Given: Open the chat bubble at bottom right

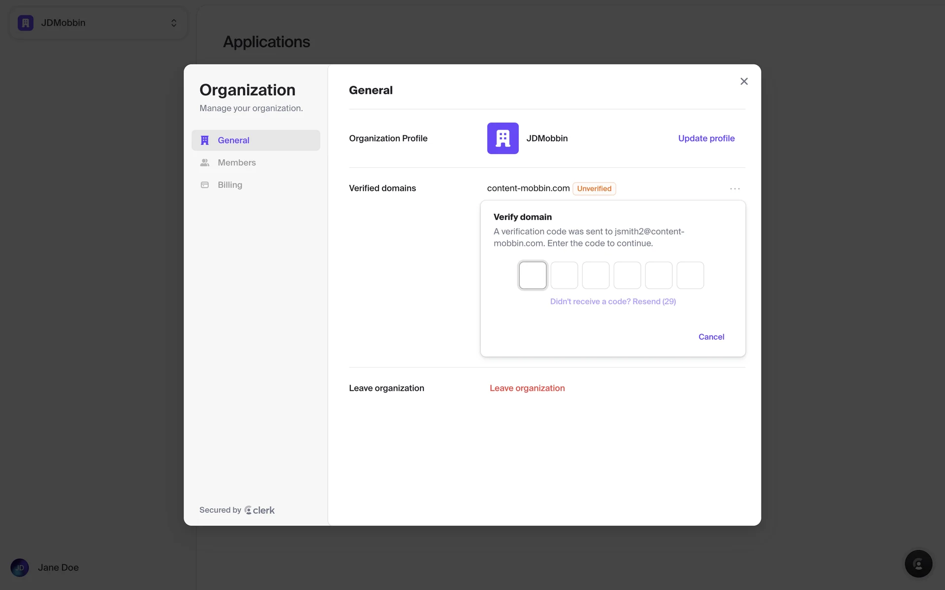Looking at the screenshot, I should [x=918, y=563].
